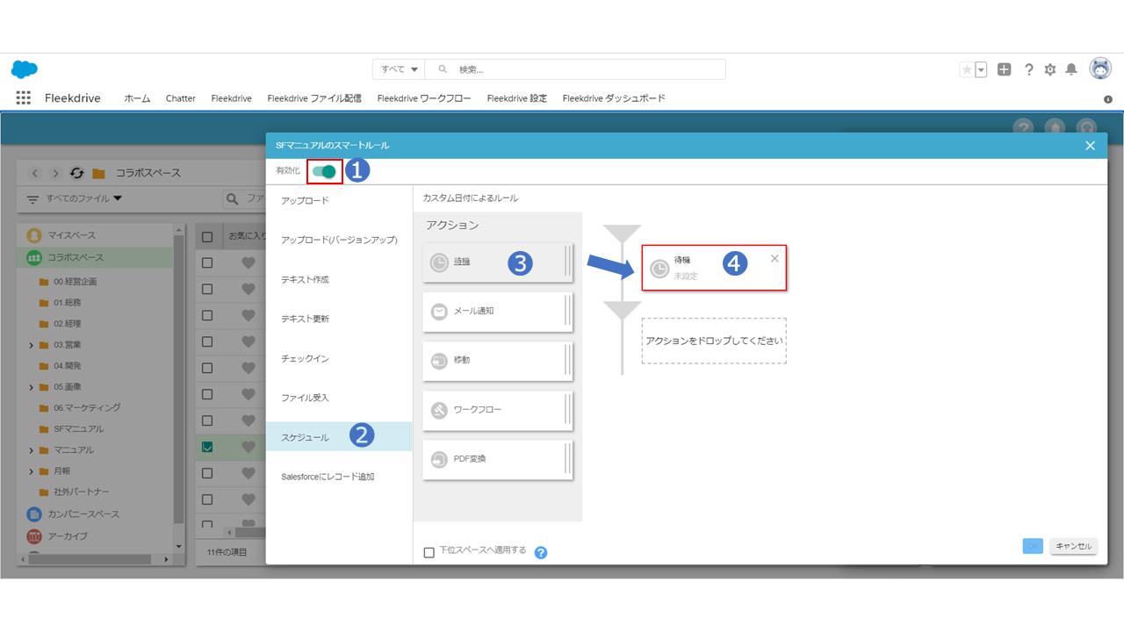
Task: Expand the 03.営業 folder
Action: (32, 345)
